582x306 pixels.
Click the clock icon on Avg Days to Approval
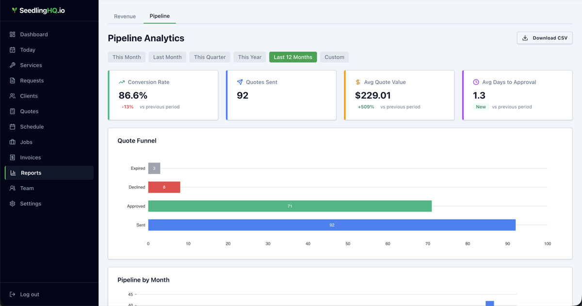click(475, 82)
